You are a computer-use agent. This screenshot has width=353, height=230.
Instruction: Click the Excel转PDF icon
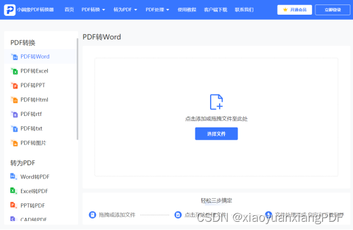[13, 191]
